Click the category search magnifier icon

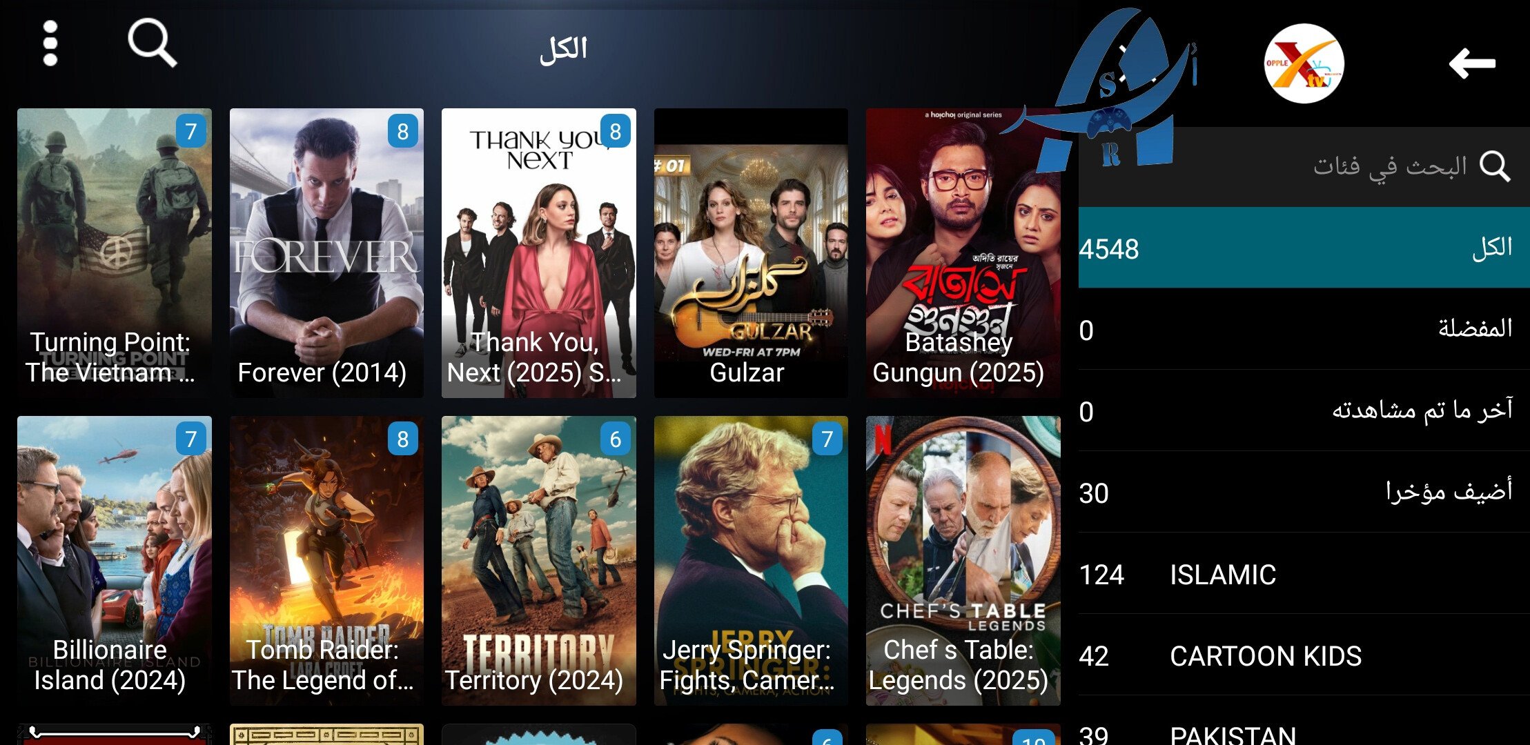[1495, 166]
